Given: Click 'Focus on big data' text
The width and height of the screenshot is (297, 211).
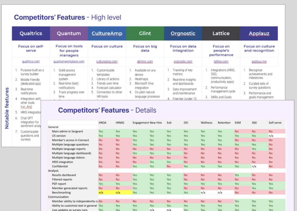Looking at the screenshot, I should coord(145,48).
